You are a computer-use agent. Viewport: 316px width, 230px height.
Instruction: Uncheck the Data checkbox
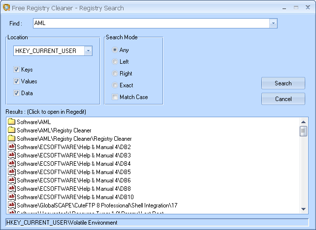pyautogui.click(x=16, y=93)
